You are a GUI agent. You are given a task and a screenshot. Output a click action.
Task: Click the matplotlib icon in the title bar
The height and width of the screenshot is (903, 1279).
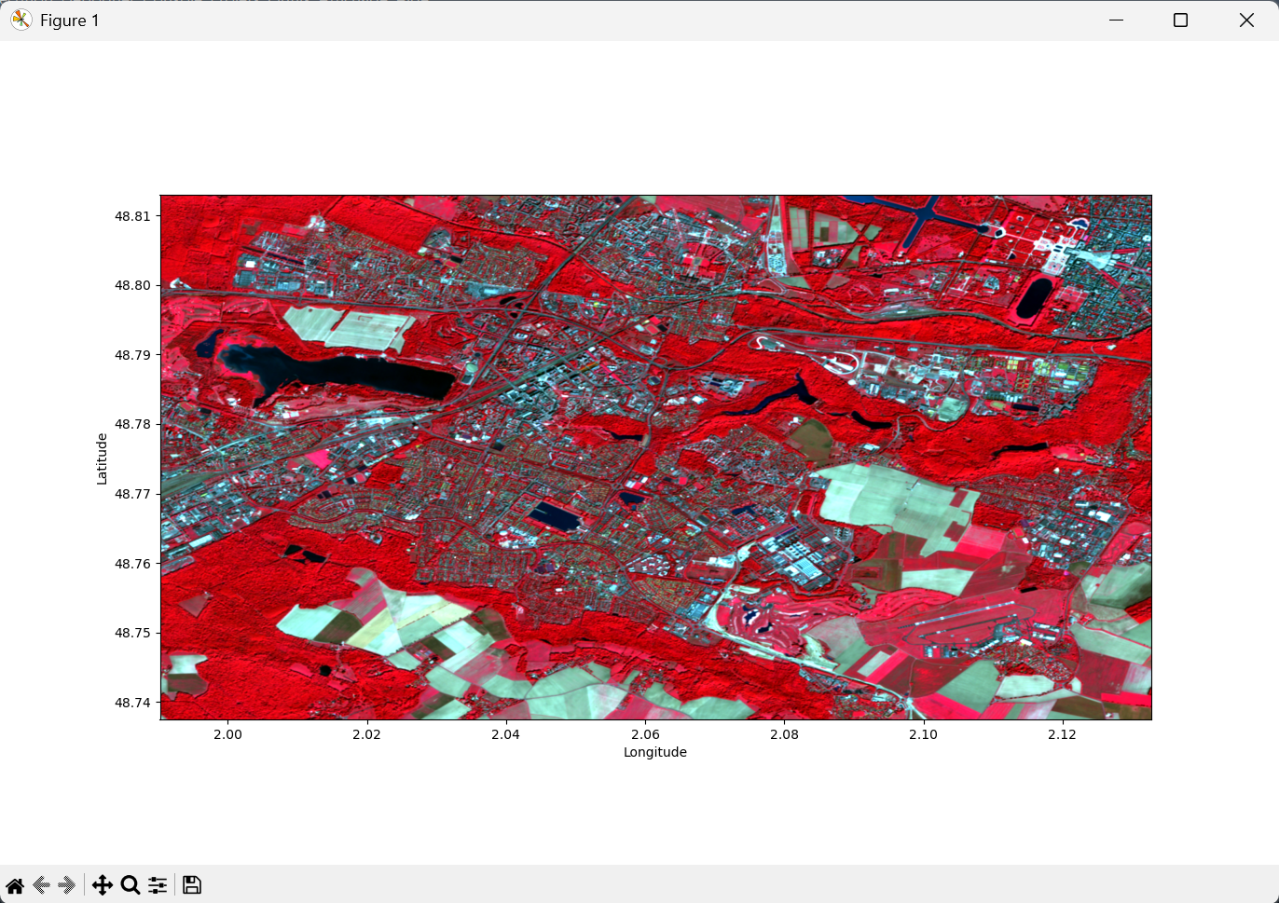click(x=21, y=21)
